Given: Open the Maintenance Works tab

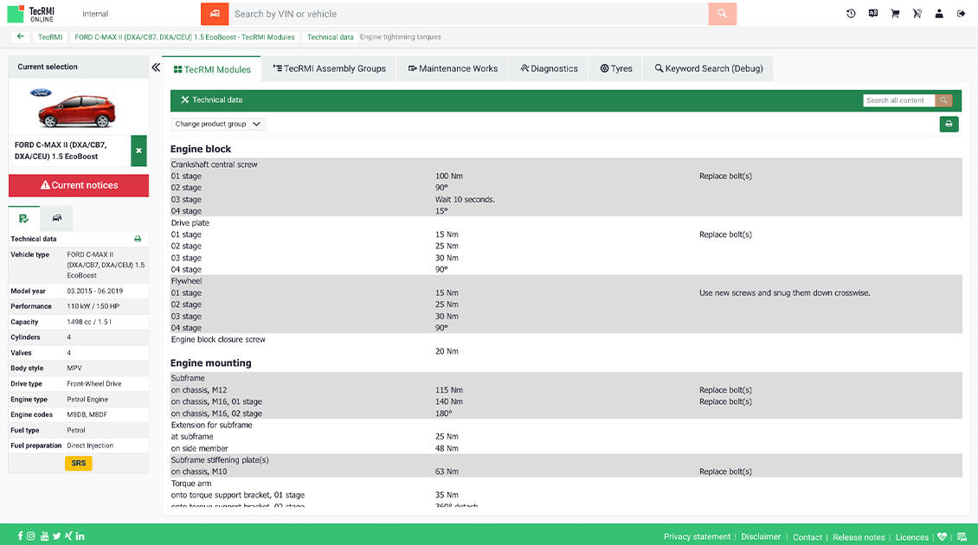Looking at the screenshot, I should (x=453, y=68).
